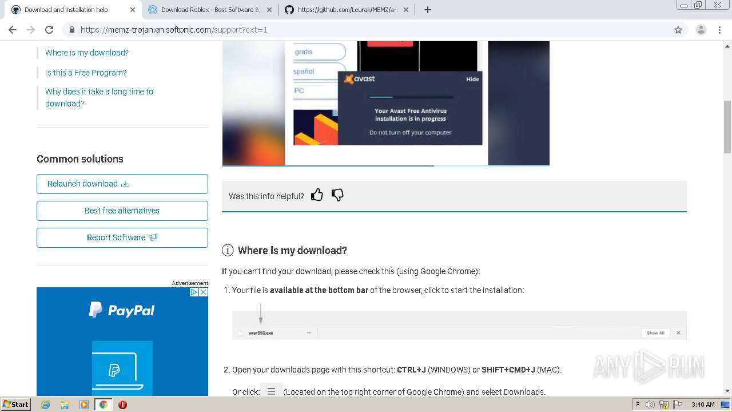Click the AdChoices icon on PayPal ad
732x412 pixels.
194,292
